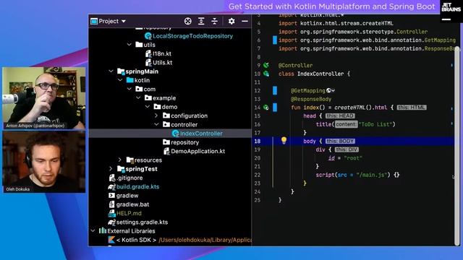The image size is (463, 260).
Task: Click the Expand All icon in the Project toolbar
Action: [201, 21]
